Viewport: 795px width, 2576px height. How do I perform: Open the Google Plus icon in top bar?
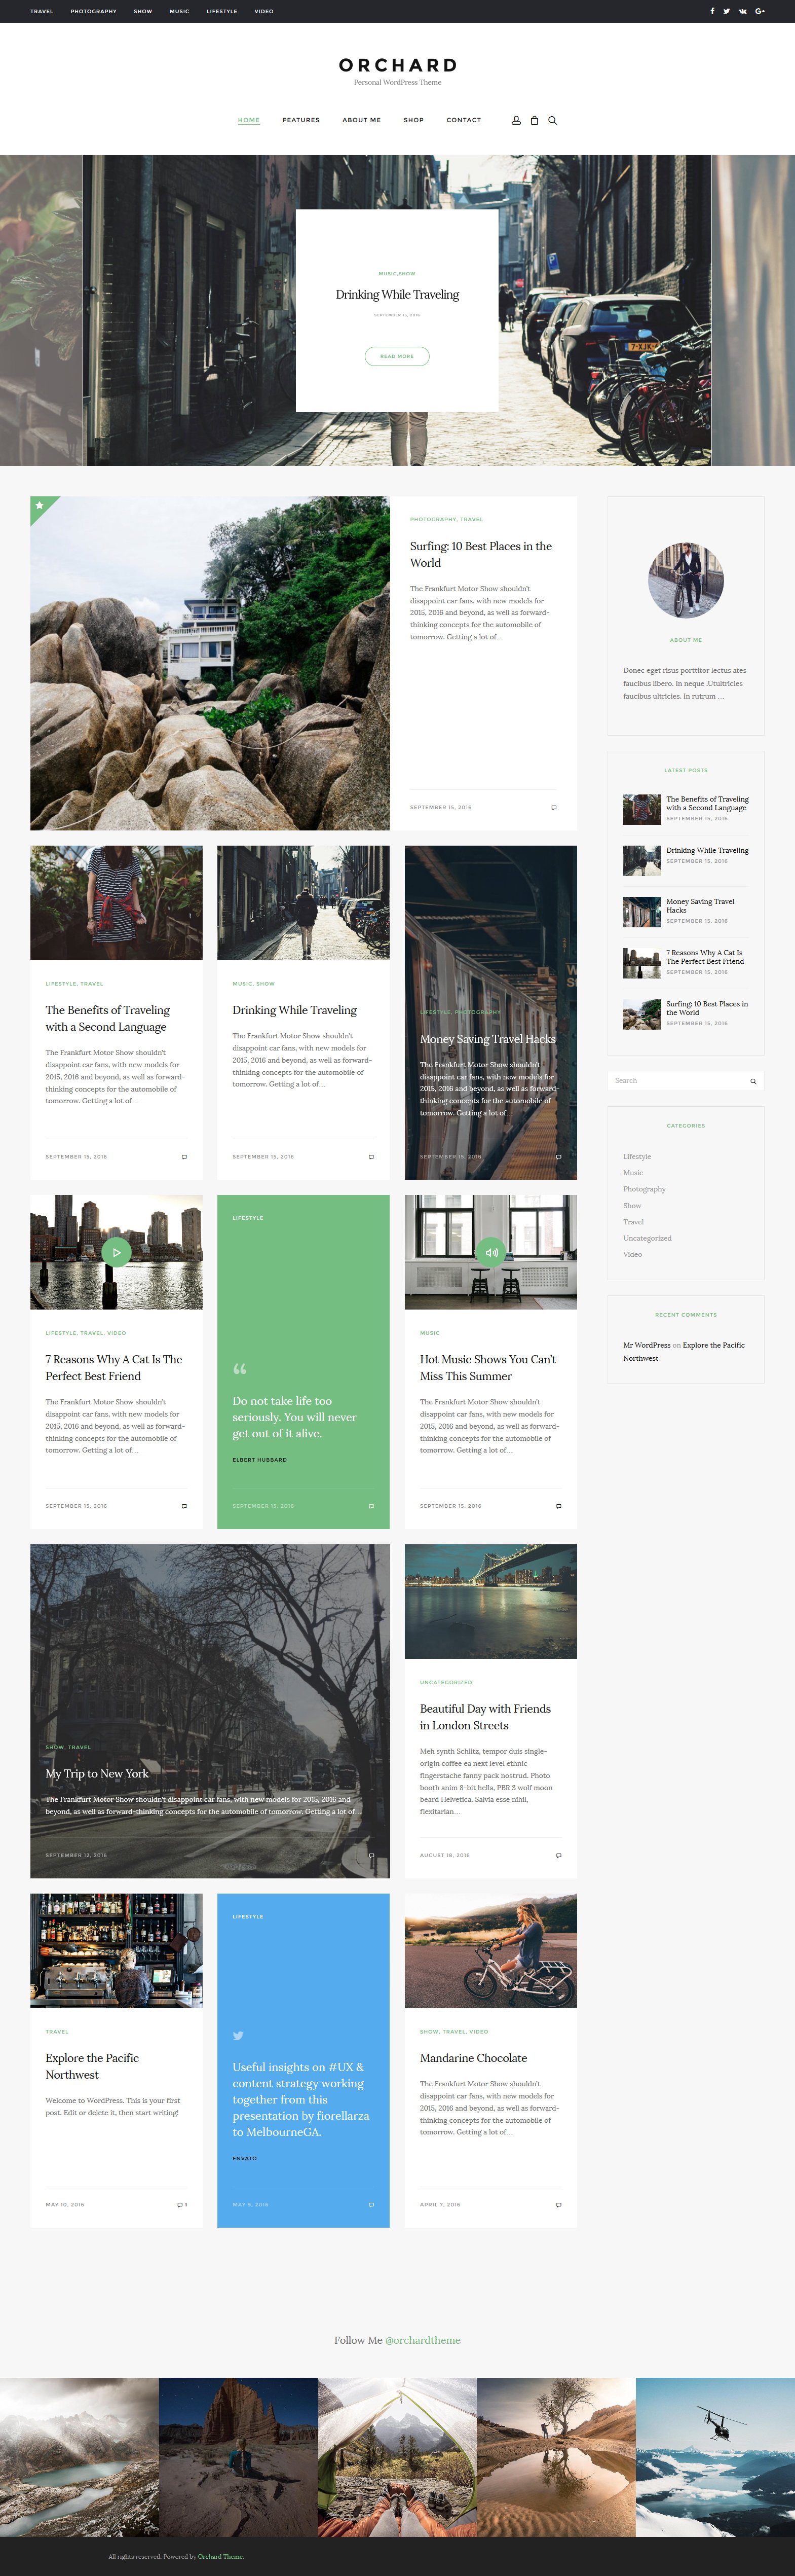coord(760,11)
